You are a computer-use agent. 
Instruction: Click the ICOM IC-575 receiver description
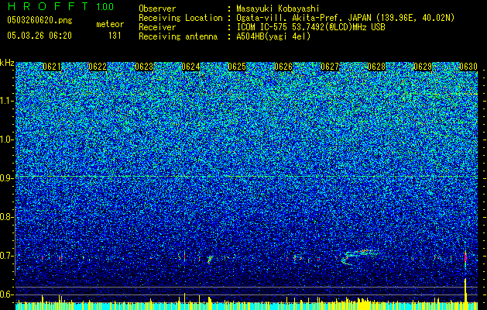[310, 27]
